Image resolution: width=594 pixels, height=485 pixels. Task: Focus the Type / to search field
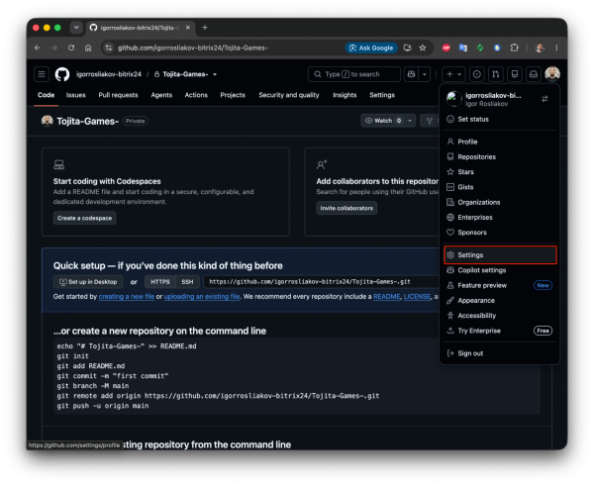[354, 74]
